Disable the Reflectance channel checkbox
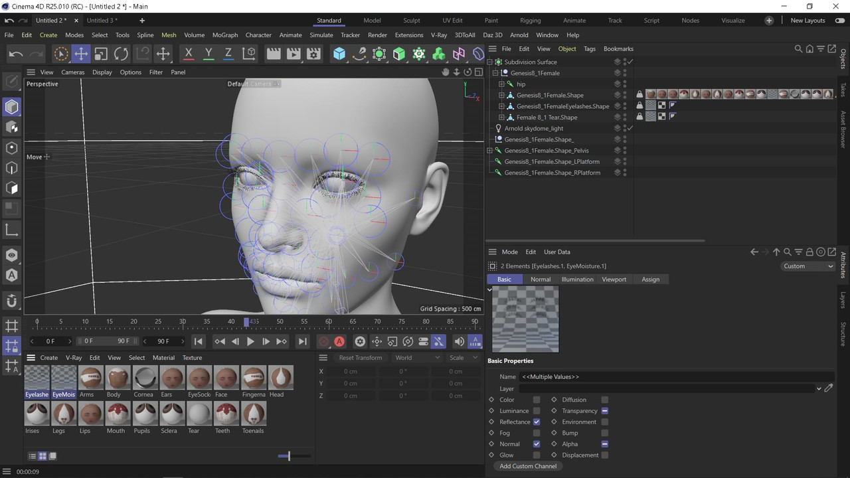Viewport: 850px width, 478px height. click(537, 422)
